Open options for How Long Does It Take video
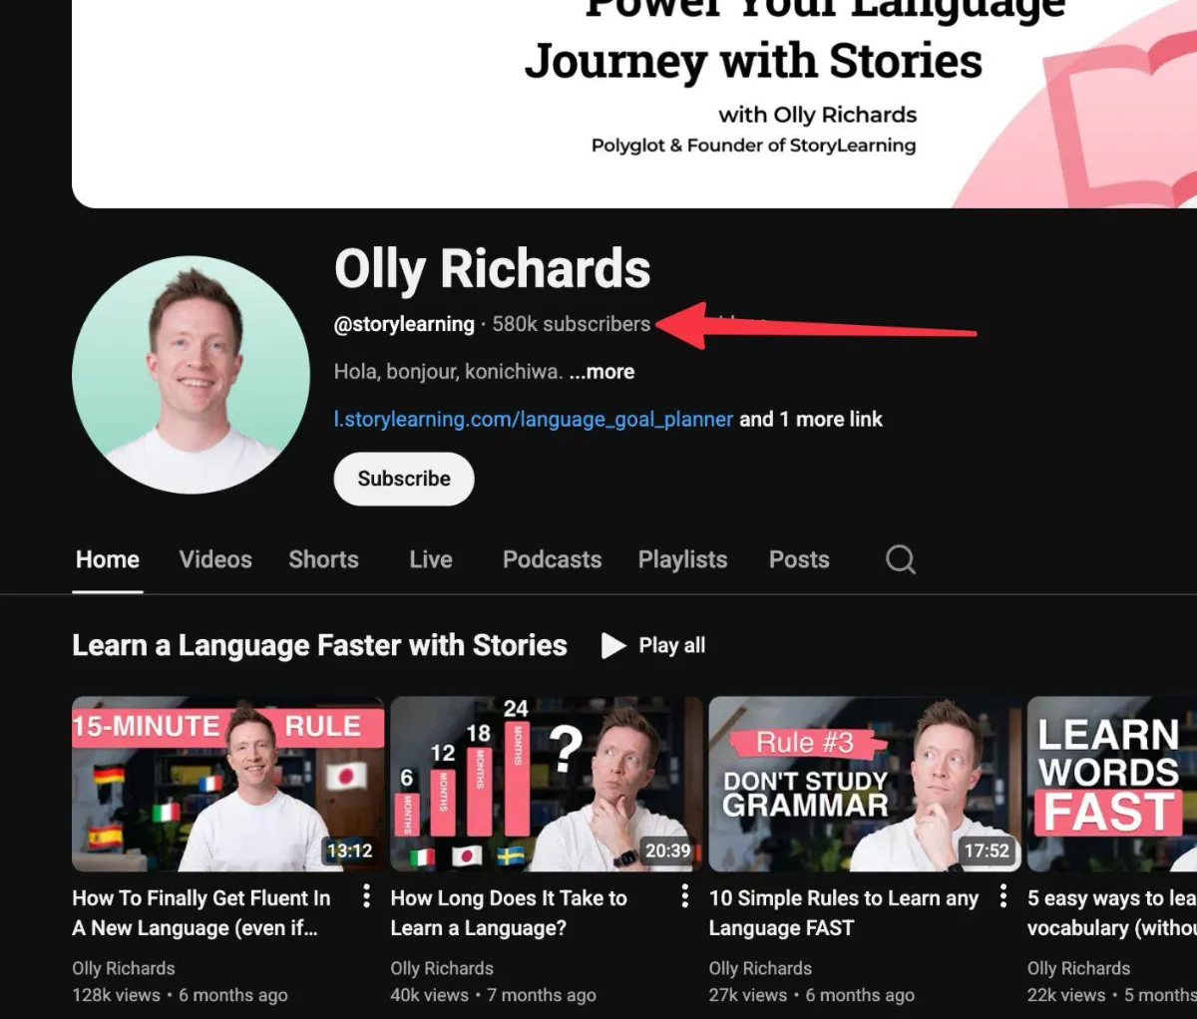 [x=684, y=896]
